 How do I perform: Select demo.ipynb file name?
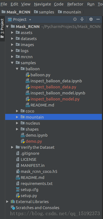click(x=37, y=135)
